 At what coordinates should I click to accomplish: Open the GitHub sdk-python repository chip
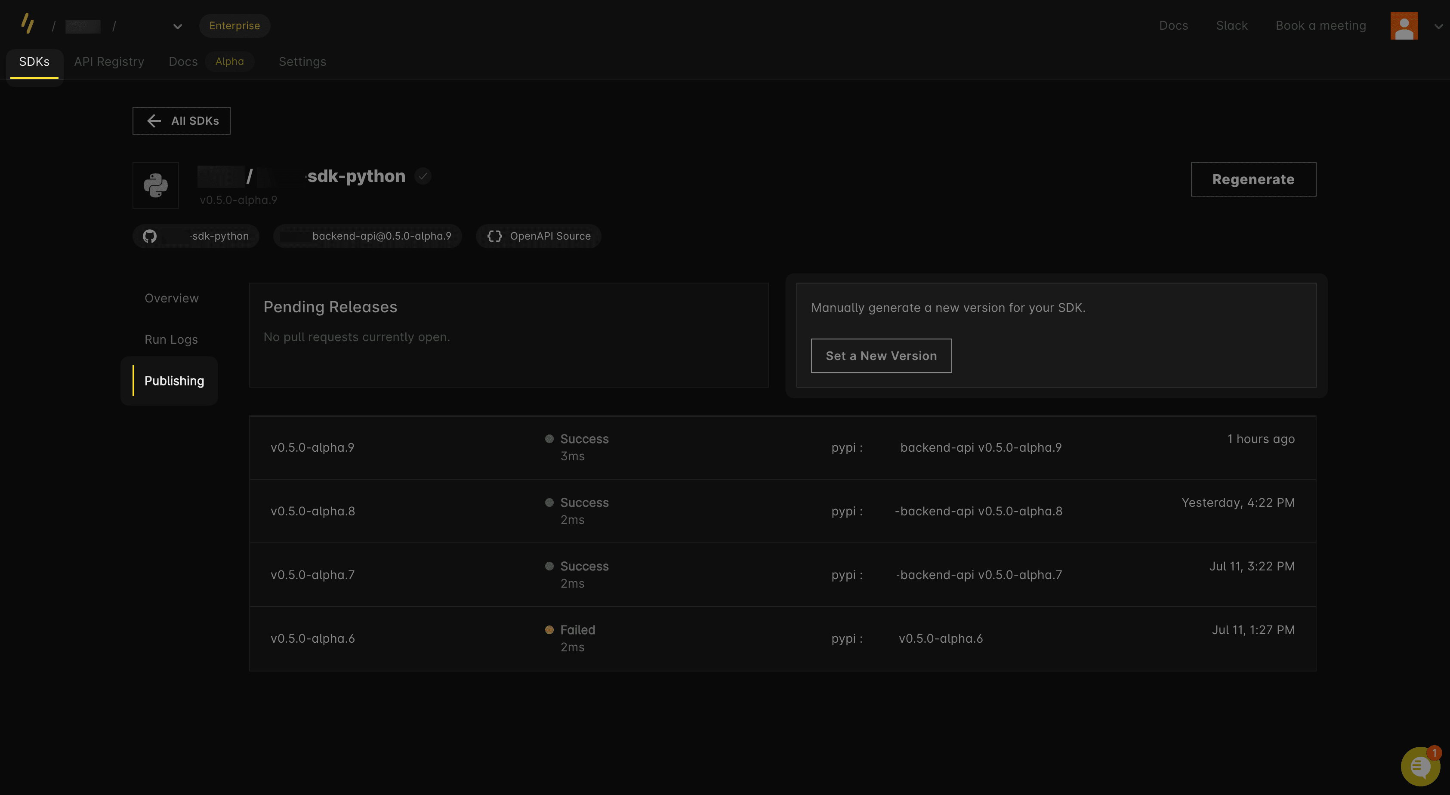pyautogui.click(x=196, y=236)
